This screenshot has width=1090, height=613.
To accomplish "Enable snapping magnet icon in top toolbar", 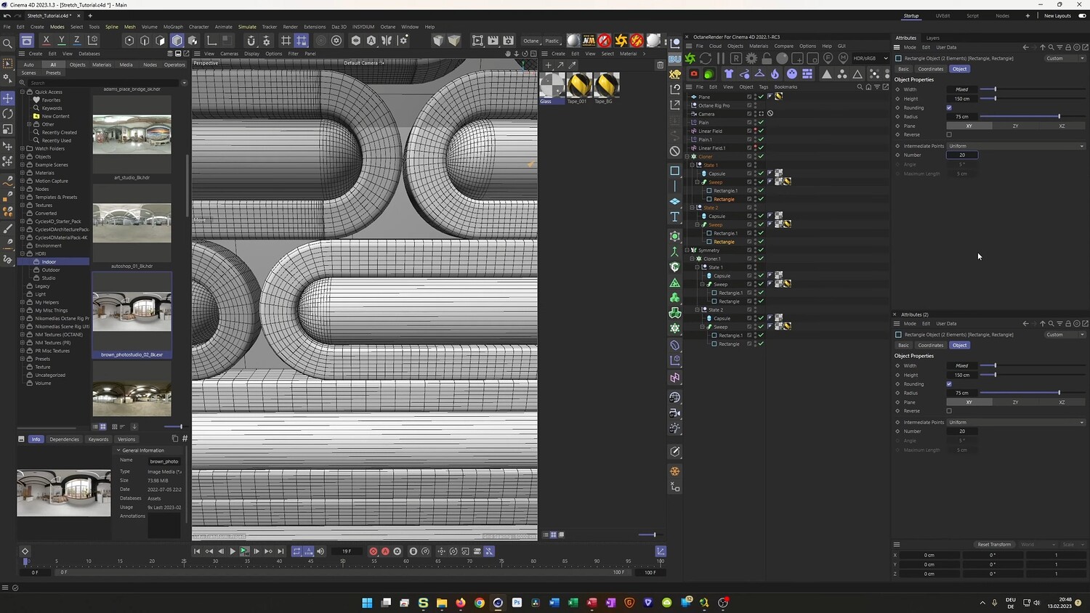I will pyautogui.click(x=251, y=41).
